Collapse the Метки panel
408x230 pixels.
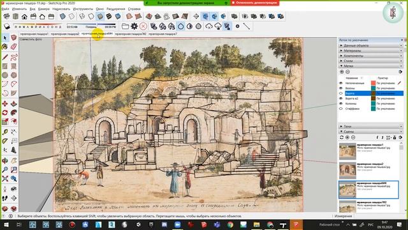coord(370,66)
